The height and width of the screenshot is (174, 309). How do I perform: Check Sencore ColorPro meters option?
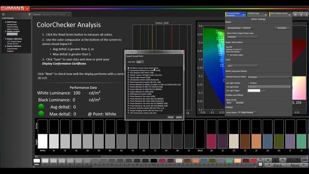128,108
